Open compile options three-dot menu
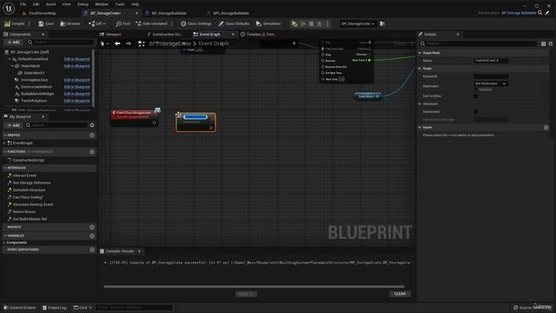The height and width of the screenshot is (313, 556). [x=29, y=23]
